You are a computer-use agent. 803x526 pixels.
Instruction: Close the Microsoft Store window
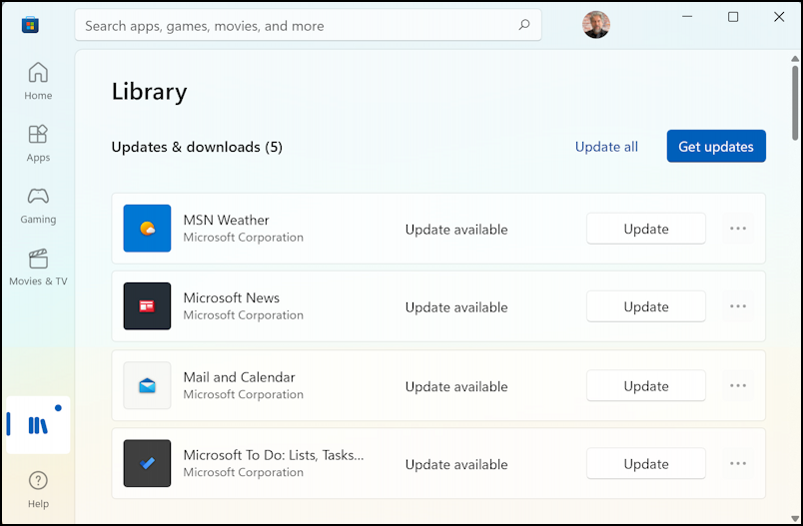[x=779, y=17]
